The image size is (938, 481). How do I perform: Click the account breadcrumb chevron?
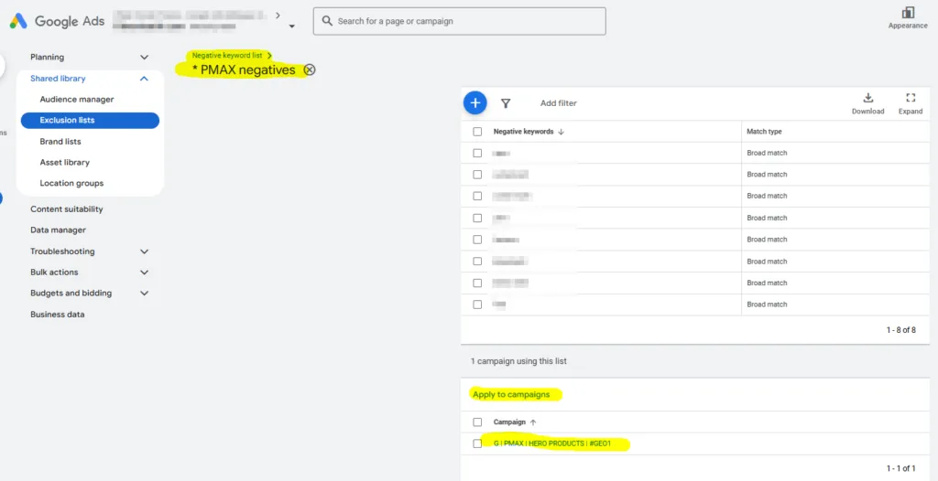click(278, 15)
